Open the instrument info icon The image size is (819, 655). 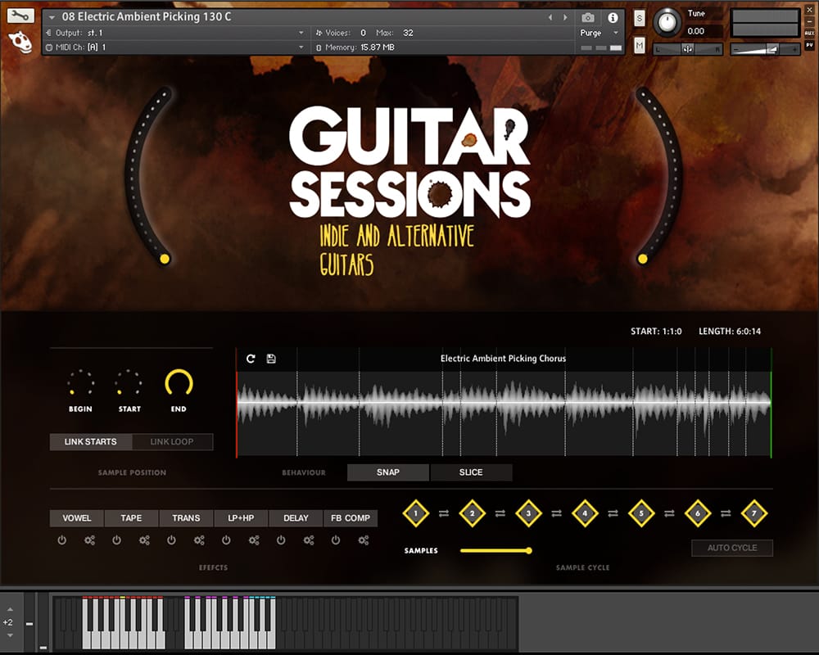613,17
